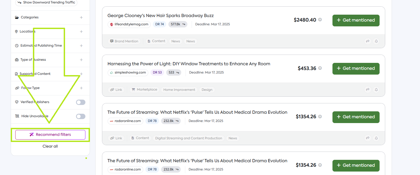
Task: Click bell icon on DIY Window Treatments listing
Action: 376,90
